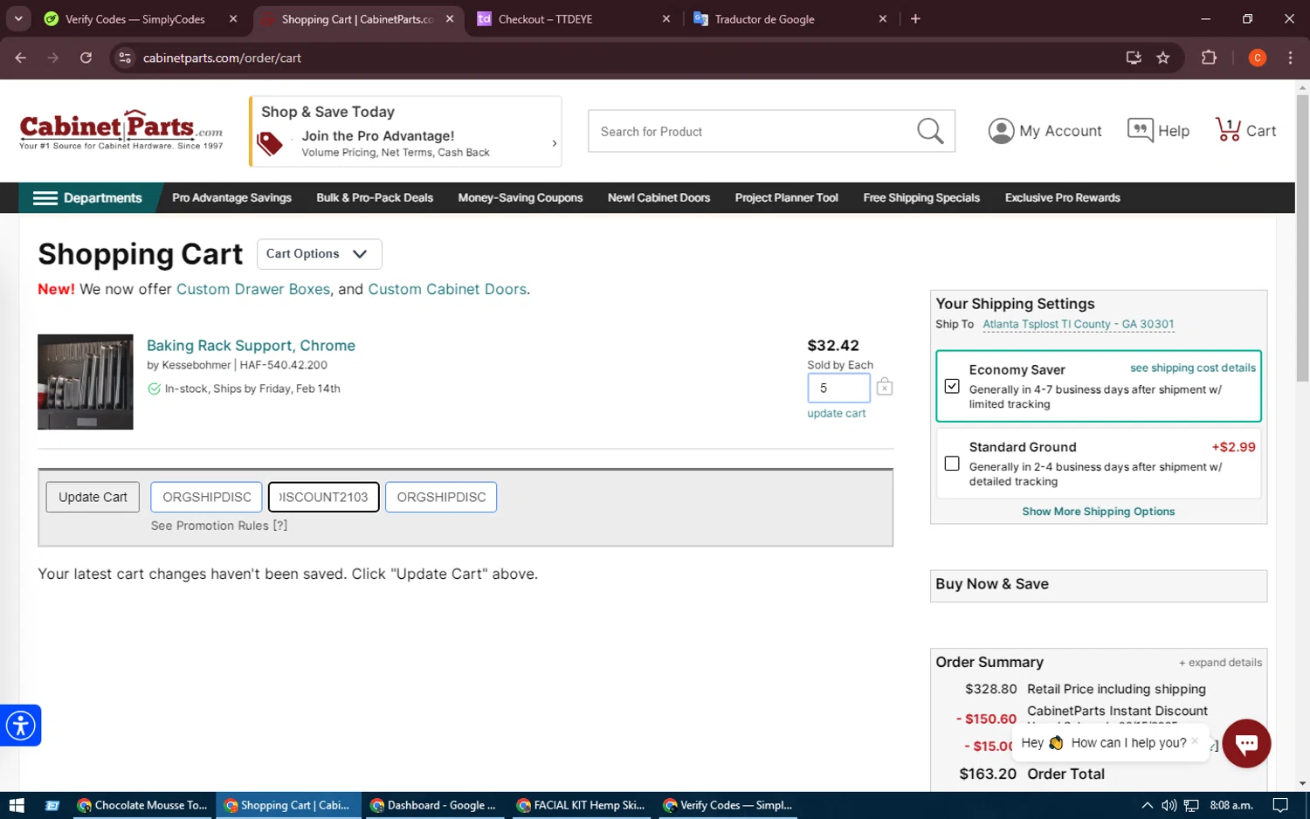Screen dimensions: 1310x819
Task: Open My Account profile icon
Action: point(1001,131)
